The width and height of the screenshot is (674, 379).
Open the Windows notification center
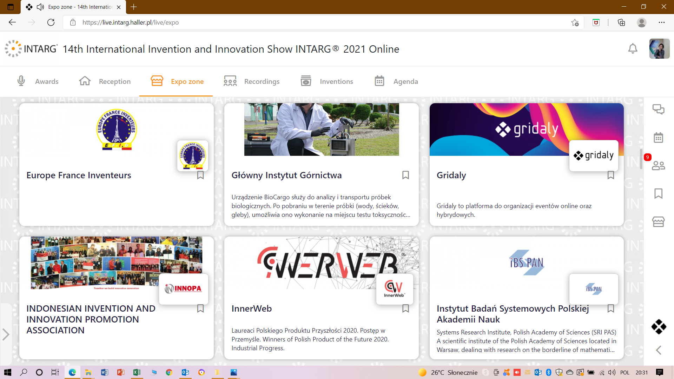pos(660,372)
